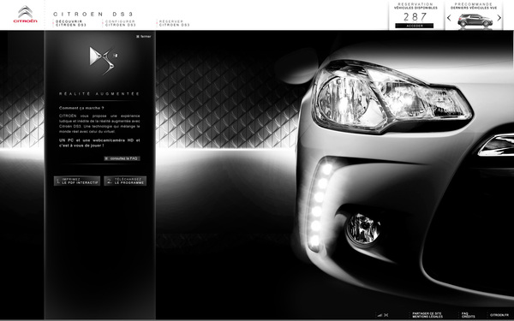Click the Citroën logo
The image size is (514, 321).
click(x=26, y=15)
